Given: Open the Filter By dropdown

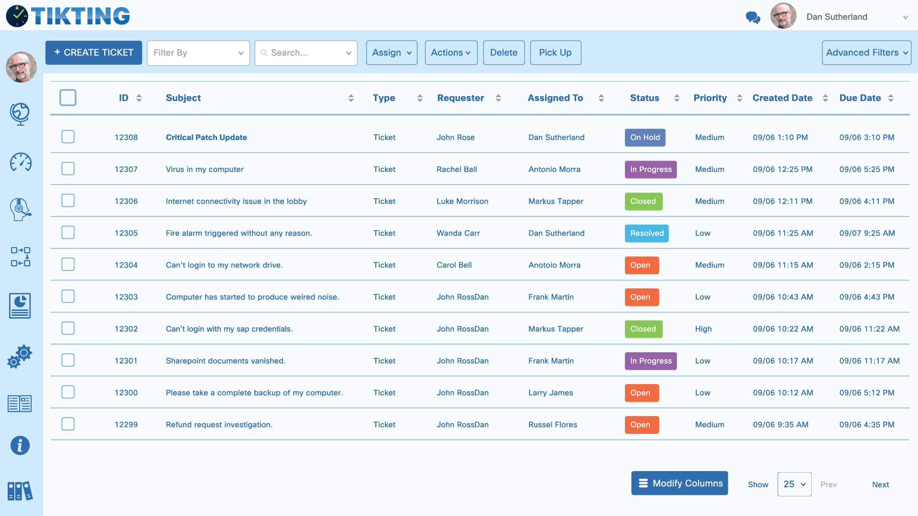Looking at the screenshot, I should (198, 53).
